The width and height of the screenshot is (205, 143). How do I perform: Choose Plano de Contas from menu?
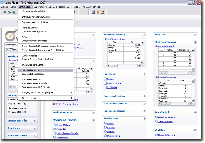click(46, 28)
